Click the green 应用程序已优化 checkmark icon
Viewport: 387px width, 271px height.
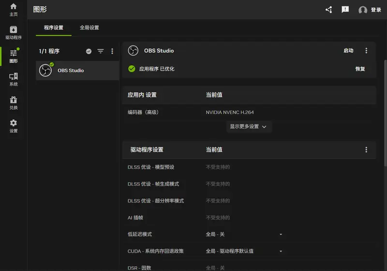[132, 69]
